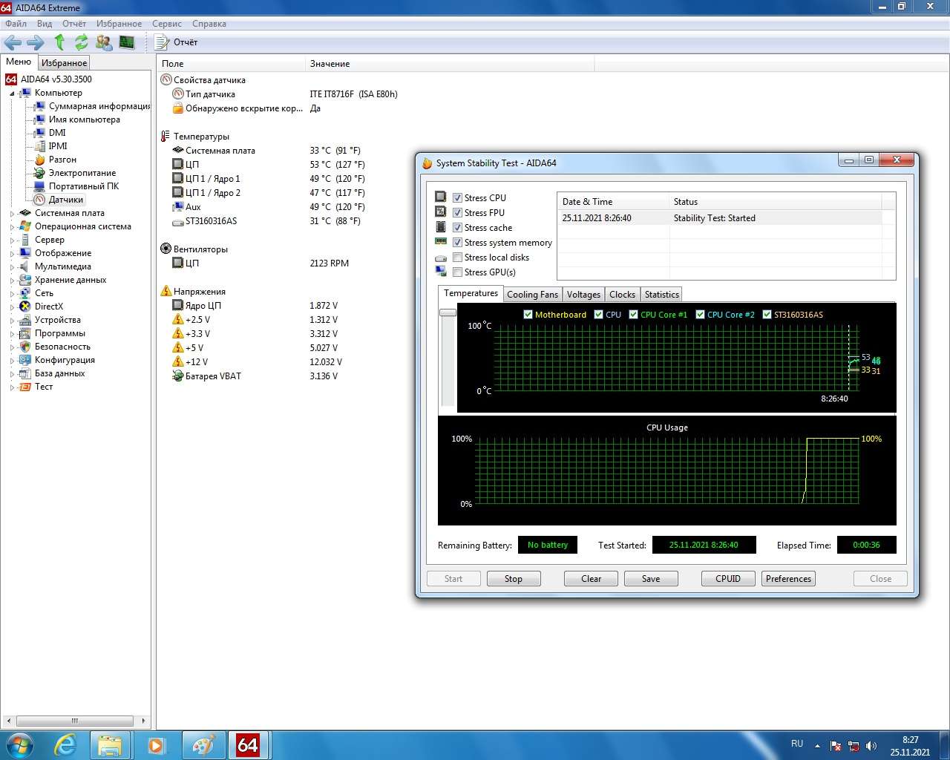Click the Свойства датчика group icon
This screenshot has width=950, height=760.
pos(166,80)
